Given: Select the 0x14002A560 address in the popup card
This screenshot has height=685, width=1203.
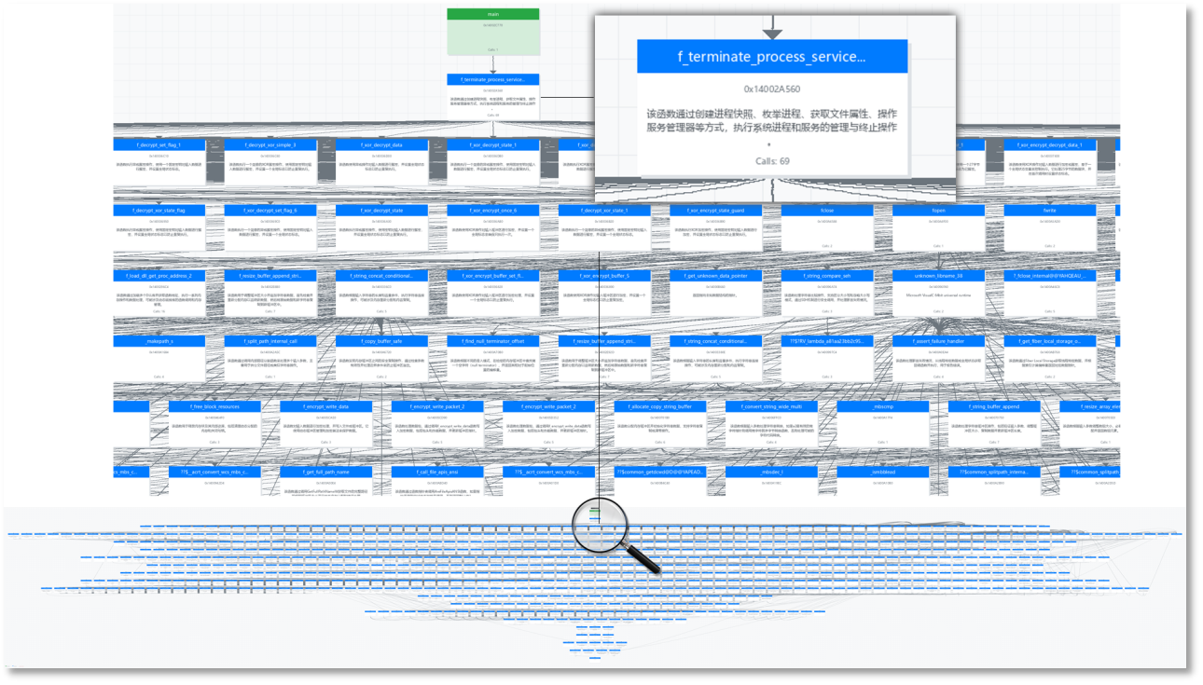Looking at the screenshot, I should (771, 89).
